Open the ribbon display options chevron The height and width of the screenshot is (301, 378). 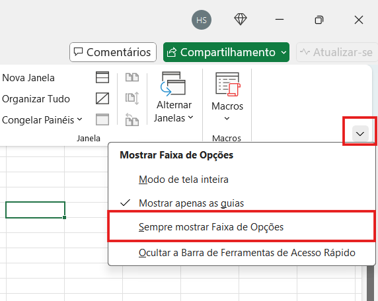(360, 133)
